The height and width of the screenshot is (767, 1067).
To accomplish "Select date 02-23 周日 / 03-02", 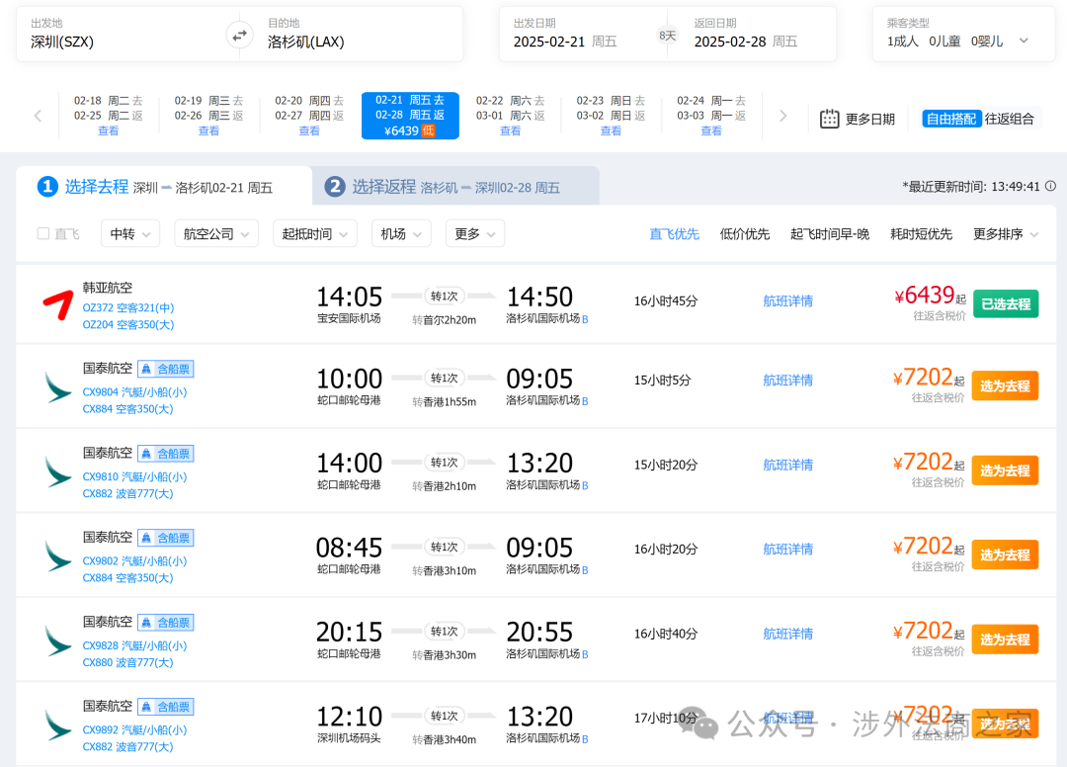I will click(611, 116).
